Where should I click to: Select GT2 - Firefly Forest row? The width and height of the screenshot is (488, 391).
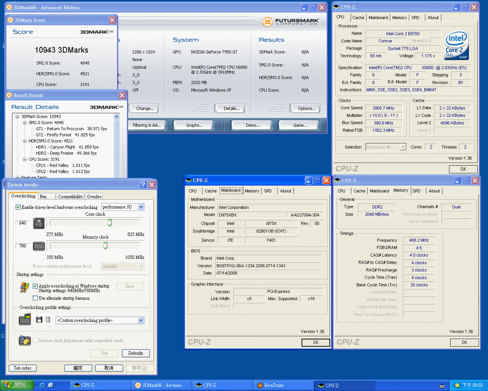pos(65,135)
